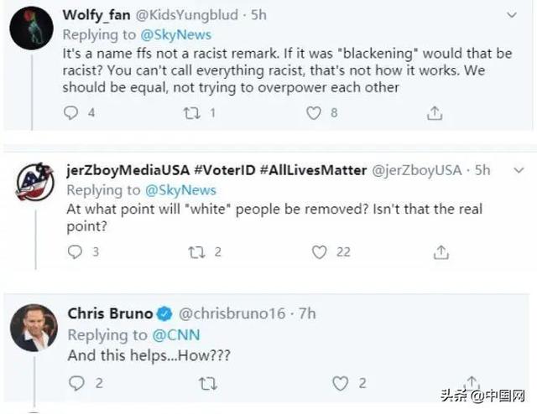Like Chris Bruno's tweet
Viewport: 537px width, 414px height.
[x=340, y=384]
